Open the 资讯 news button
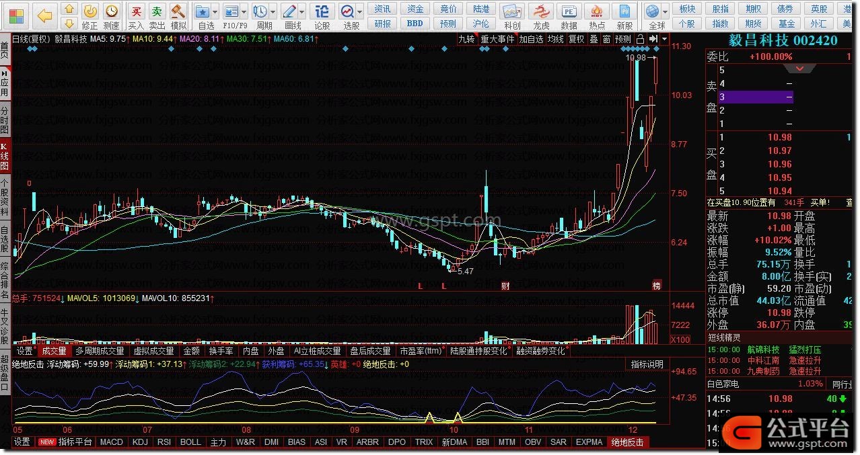This screenshot has width=860, height=455. [382, 9]
